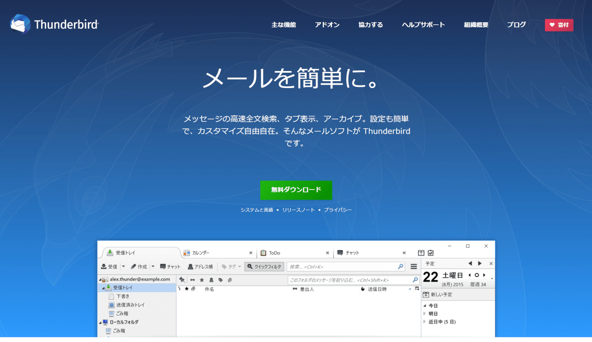Close the チャット tab
Viewport: 592px width, 342px height.
(x=404, y=253)
